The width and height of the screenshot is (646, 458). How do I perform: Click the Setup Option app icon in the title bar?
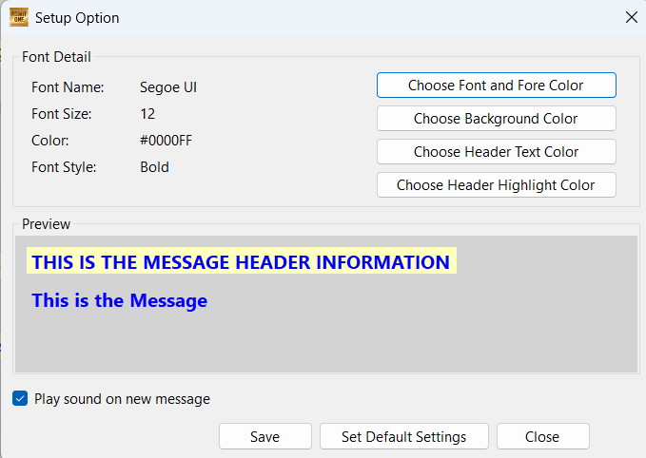pyautogui.click(x=19, y=18)
